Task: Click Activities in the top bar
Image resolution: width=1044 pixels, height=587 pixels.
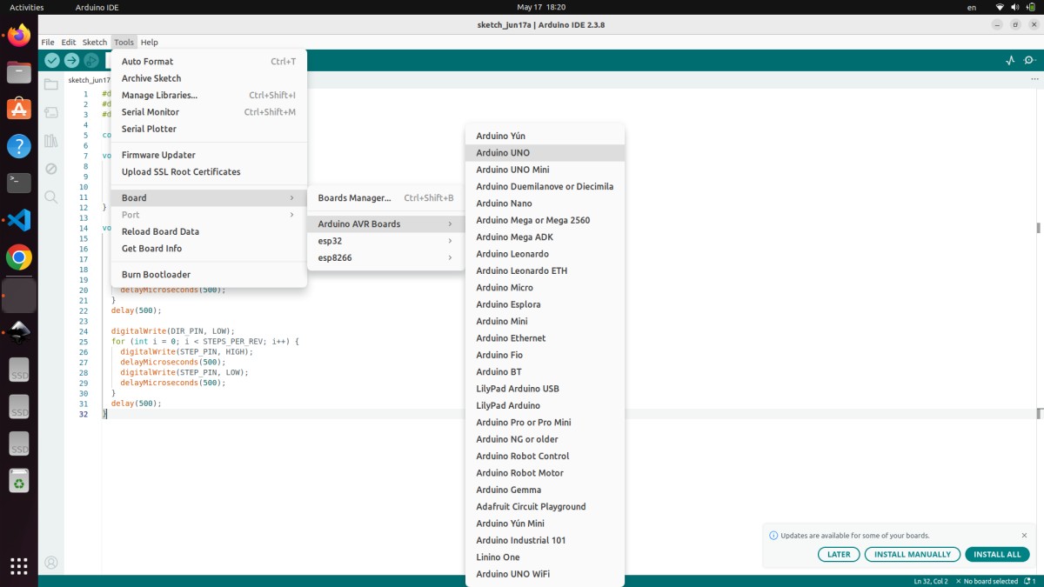Action: 26,7
